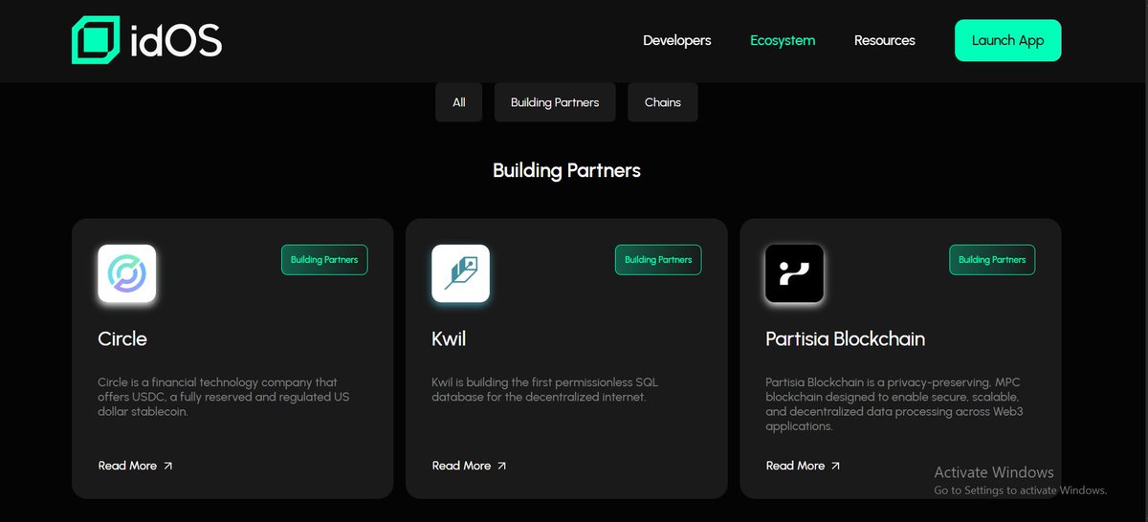1148x522 pixels.
Task: Filter by the Chains tab
Action: pyautogui.click(x=663, y=102)
